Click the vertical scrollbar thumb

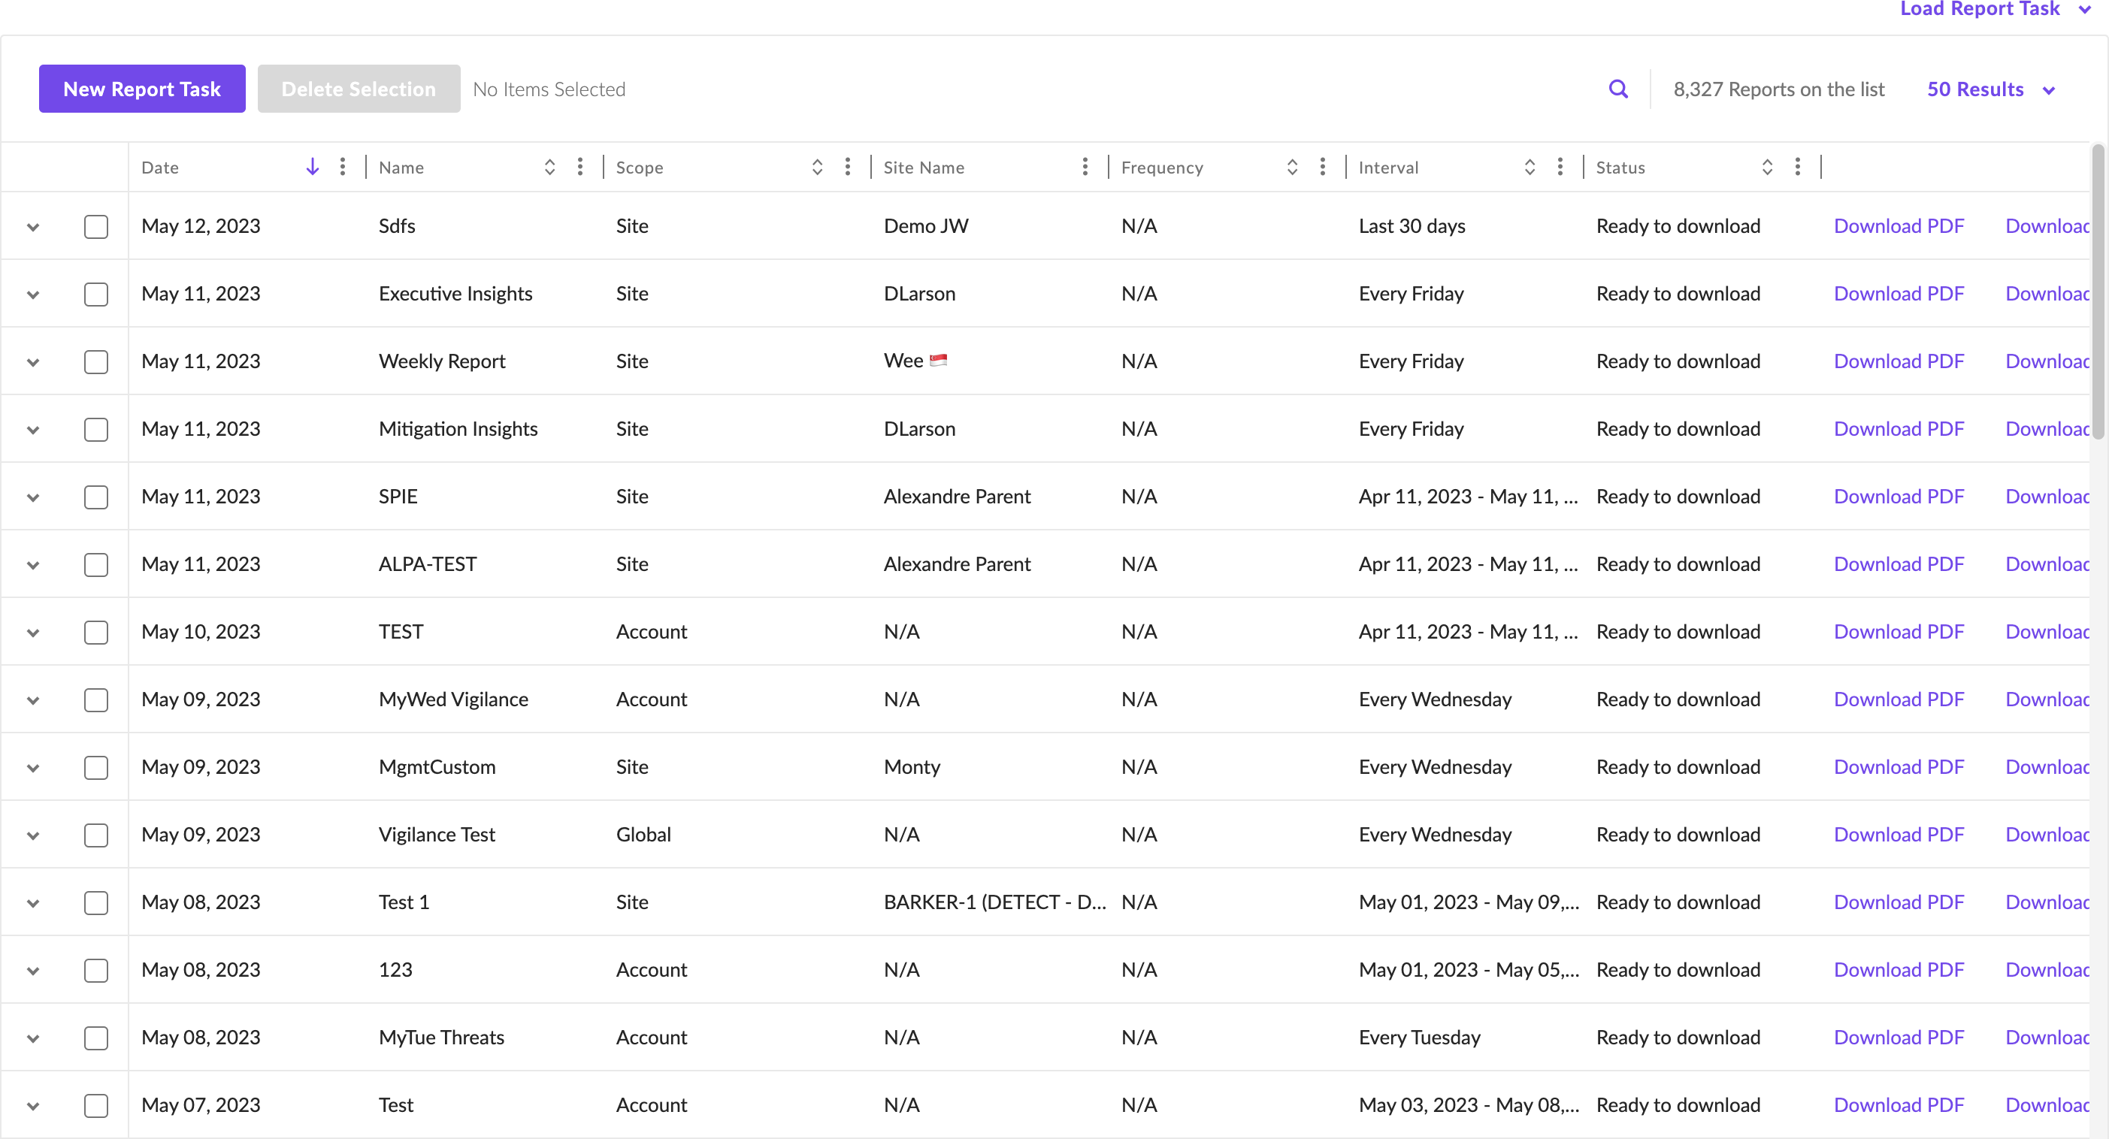click(2098, 291)
